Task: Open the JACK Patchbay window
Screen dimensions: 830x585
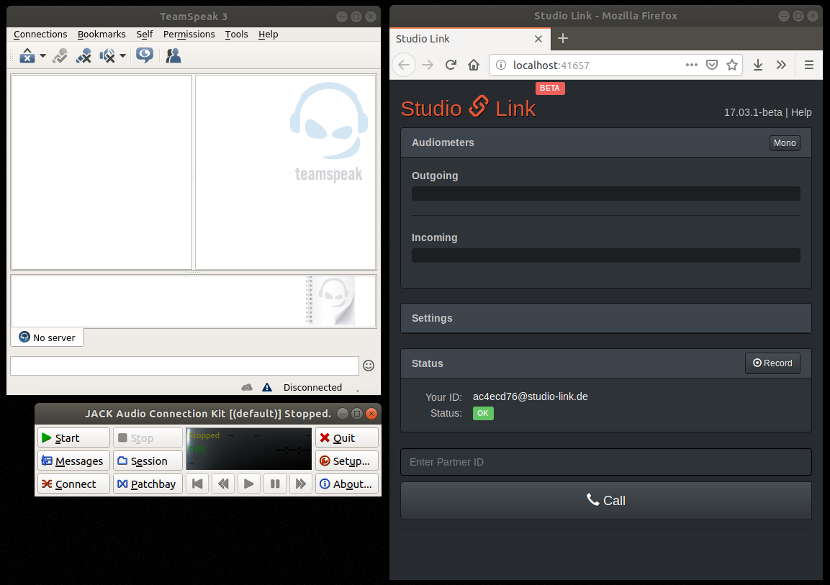Action: (x=147, y=484)
